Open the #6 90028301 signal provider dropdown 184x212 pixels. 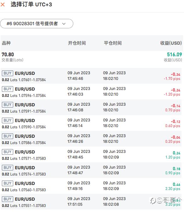coord(36,24)
